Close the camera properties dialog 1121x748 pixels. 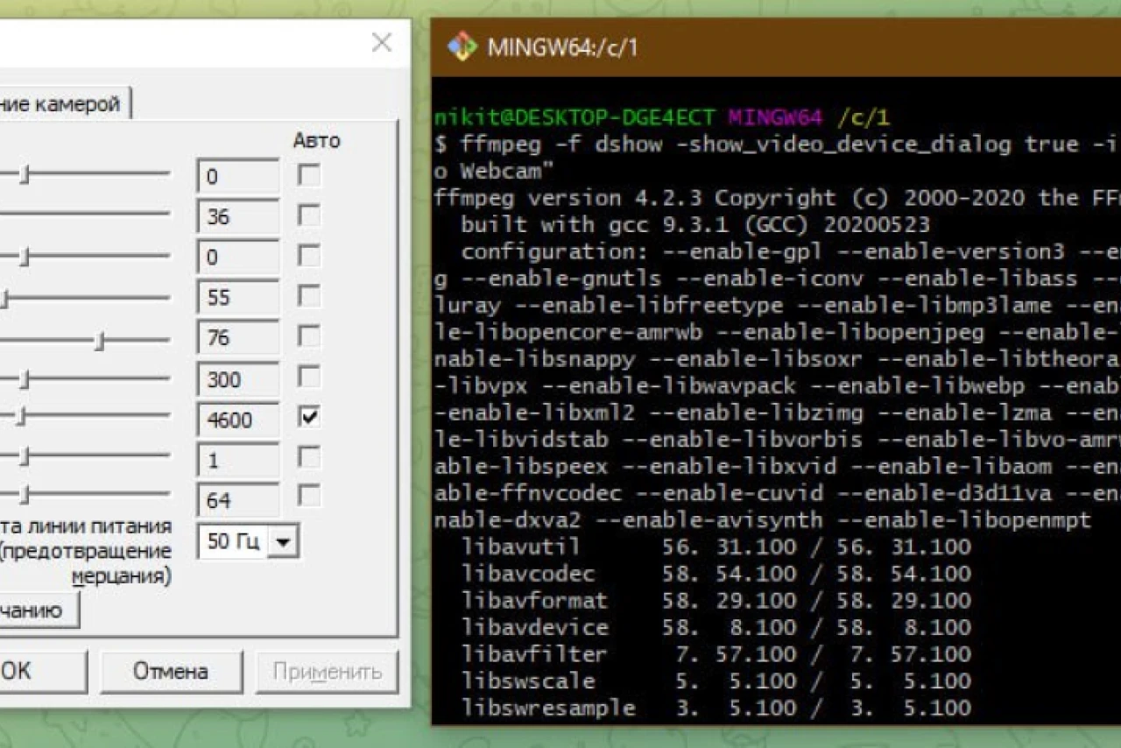[x=381, y=42]
